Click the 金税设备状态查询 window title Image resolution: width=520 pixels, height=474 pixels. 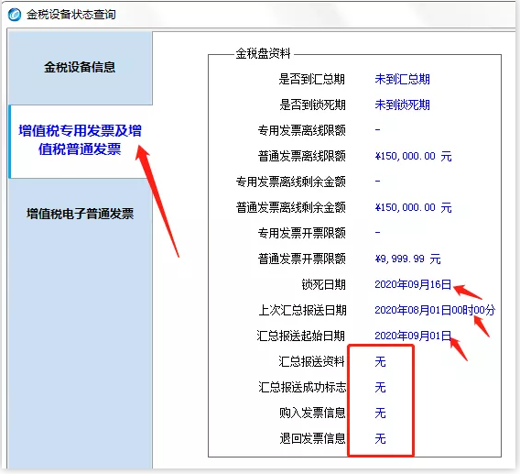point(71,15)
